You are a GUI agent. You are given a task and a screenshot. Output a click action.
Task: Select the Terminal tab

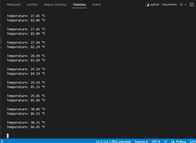point(79,5)
